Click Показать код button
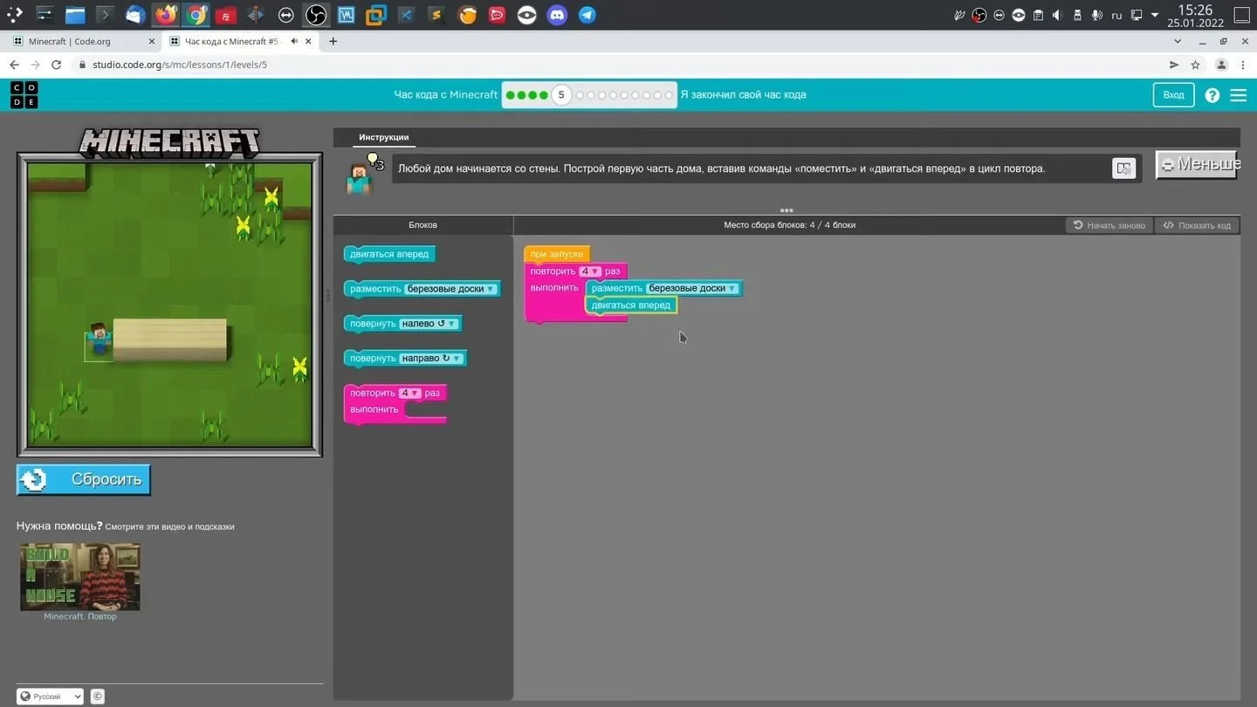 1198,225
